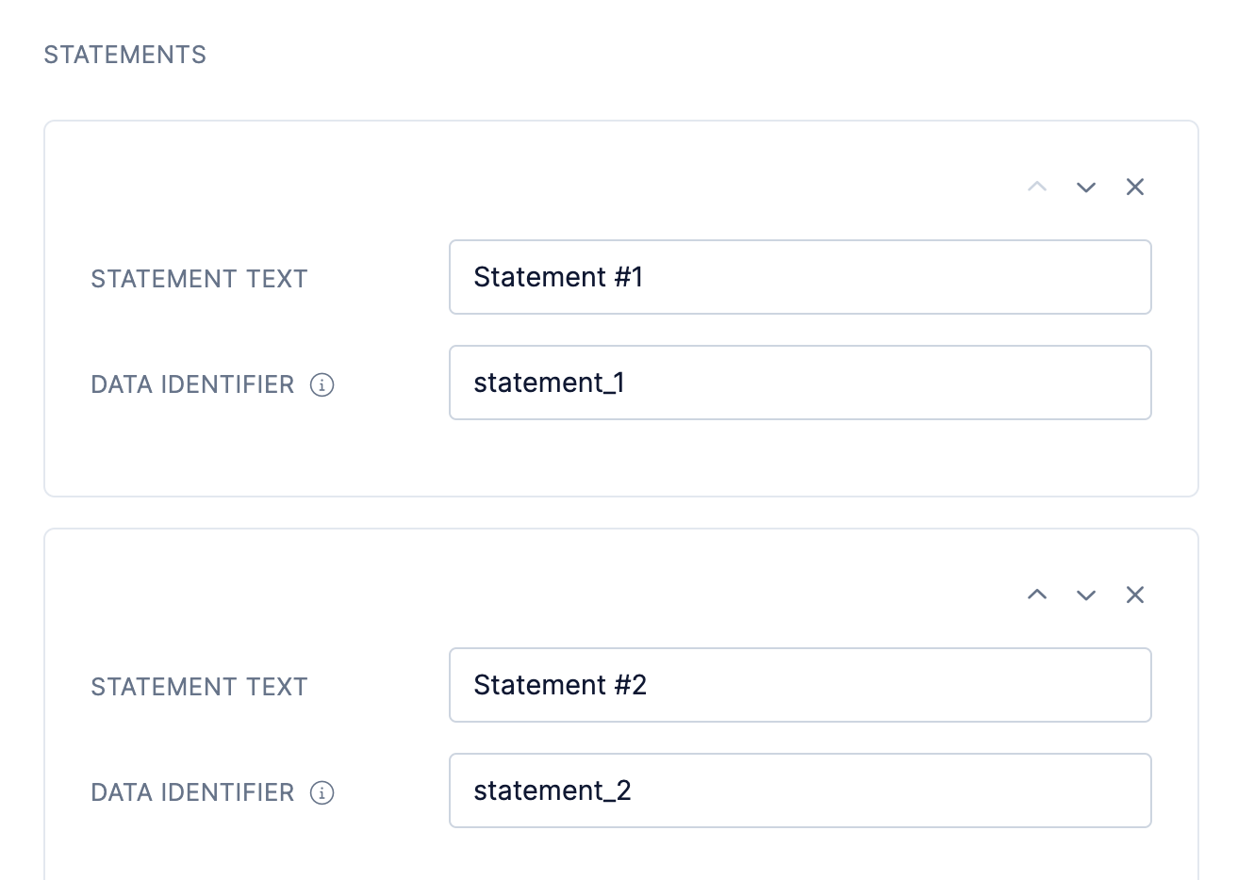Click the second STATEMENT TEXT label
This screenshot has height=880, width=1254.
click(199, 687)
